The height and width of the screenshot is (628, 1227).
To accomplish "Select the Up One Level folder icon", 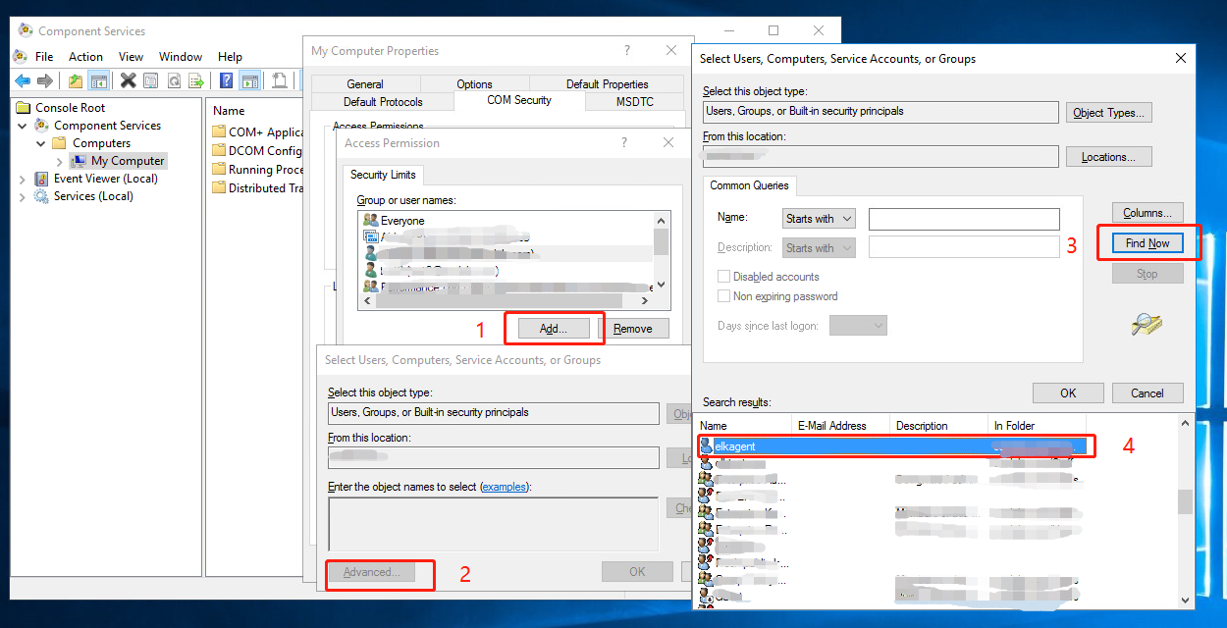I will tap(76, 79).
